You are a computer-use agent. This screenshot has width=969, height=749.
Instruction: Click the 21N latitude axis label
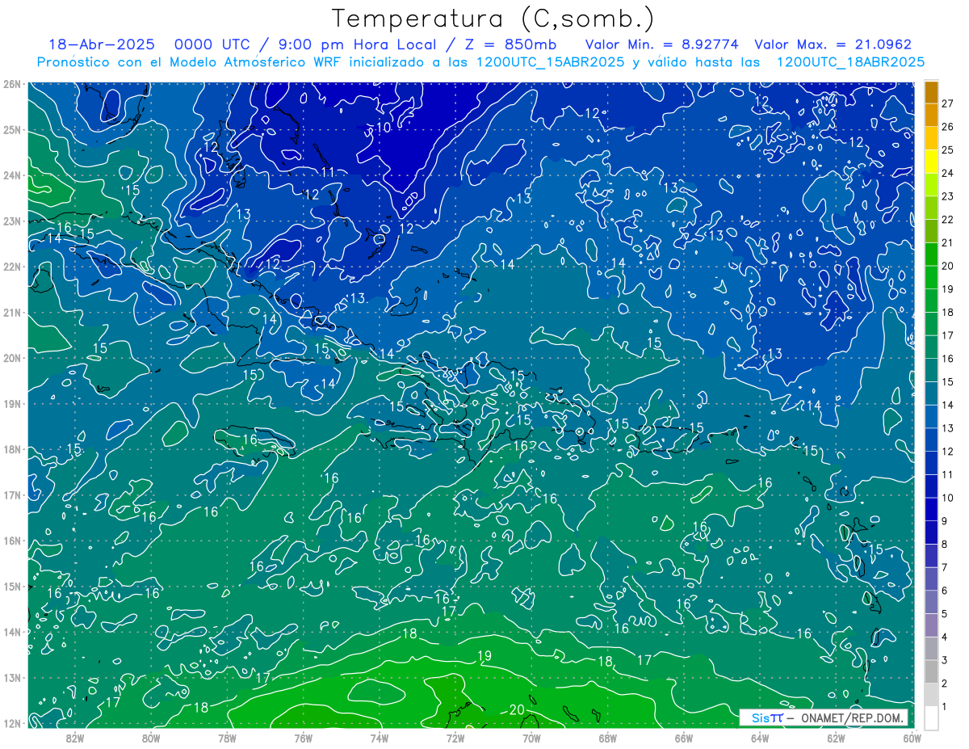pyautogui.click(x=12, y=313)
